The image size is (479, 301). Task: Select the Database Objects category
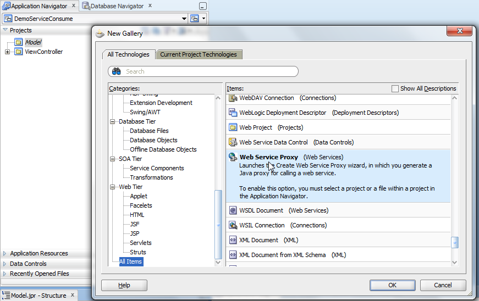click(153, 140)
